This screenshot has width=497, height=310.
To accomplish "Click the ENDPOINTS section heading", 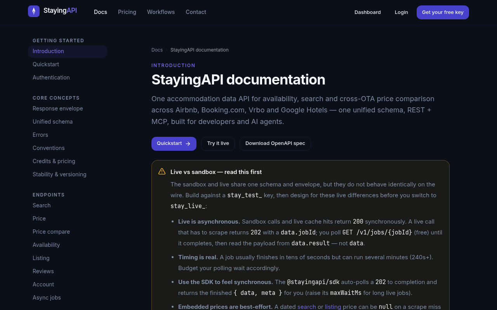I will click(49, 195).
